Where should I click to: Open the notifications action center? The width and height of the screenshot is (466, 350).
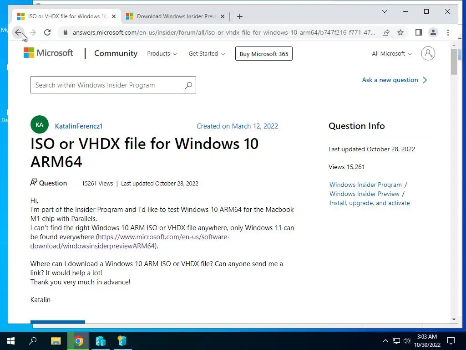point(451,341)
